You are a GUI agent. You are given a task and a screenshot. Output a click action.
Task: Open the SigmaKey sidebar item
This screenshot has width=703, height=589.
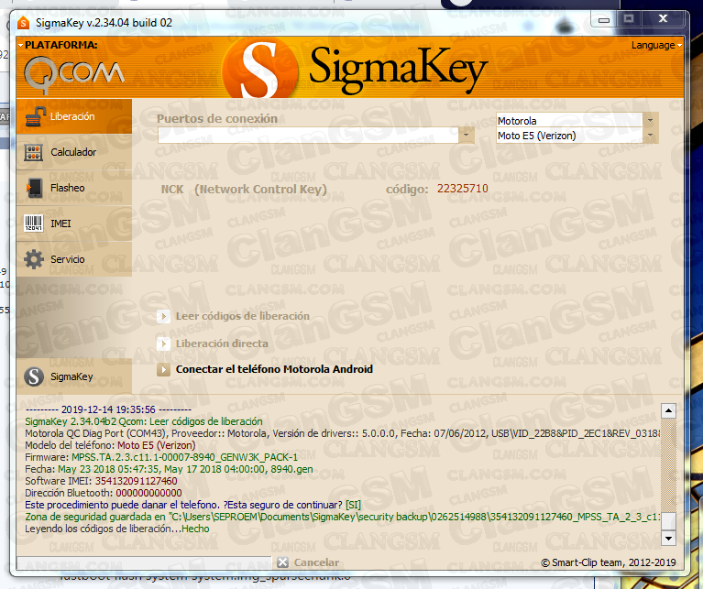(74, 376)
